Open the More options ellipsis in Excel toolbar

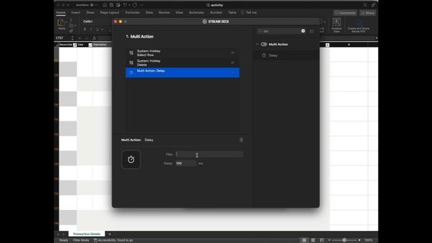coord(141,5)
